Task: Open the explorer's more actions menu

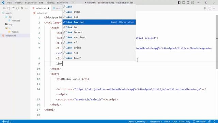Action: point(27,8)
